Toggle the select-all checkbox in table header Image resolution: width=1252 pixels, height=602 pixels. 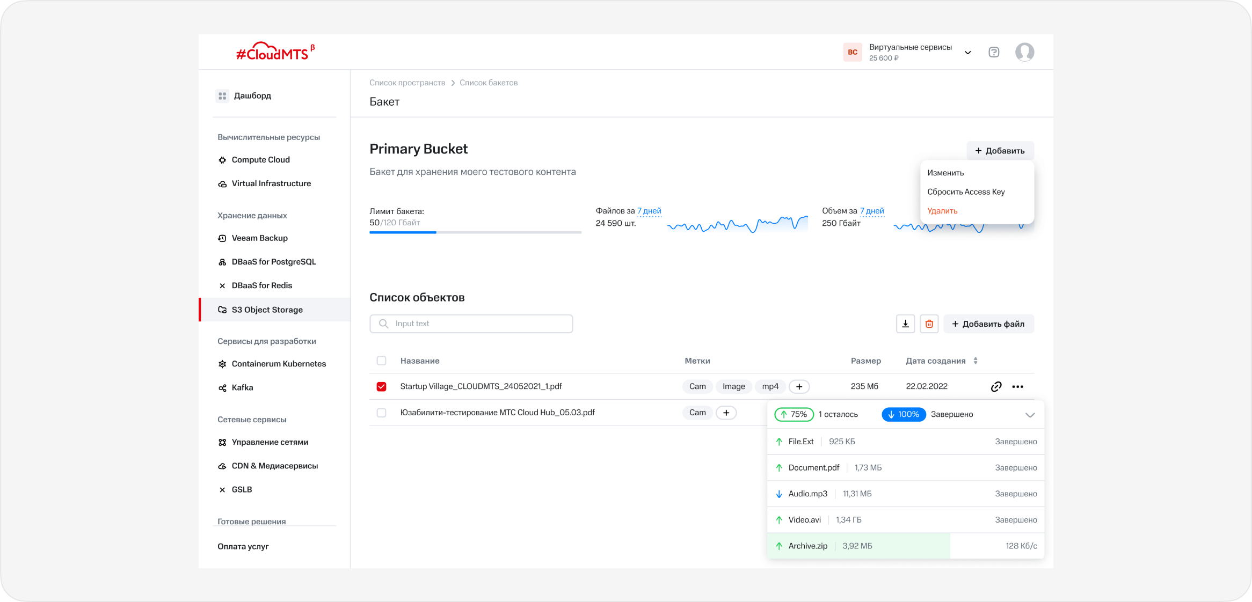pos(381,361)
